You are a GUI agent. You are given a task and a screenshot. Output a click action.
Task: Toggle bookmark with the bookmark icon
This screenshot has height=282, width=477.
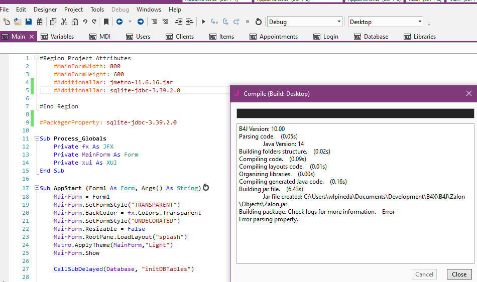106,22
